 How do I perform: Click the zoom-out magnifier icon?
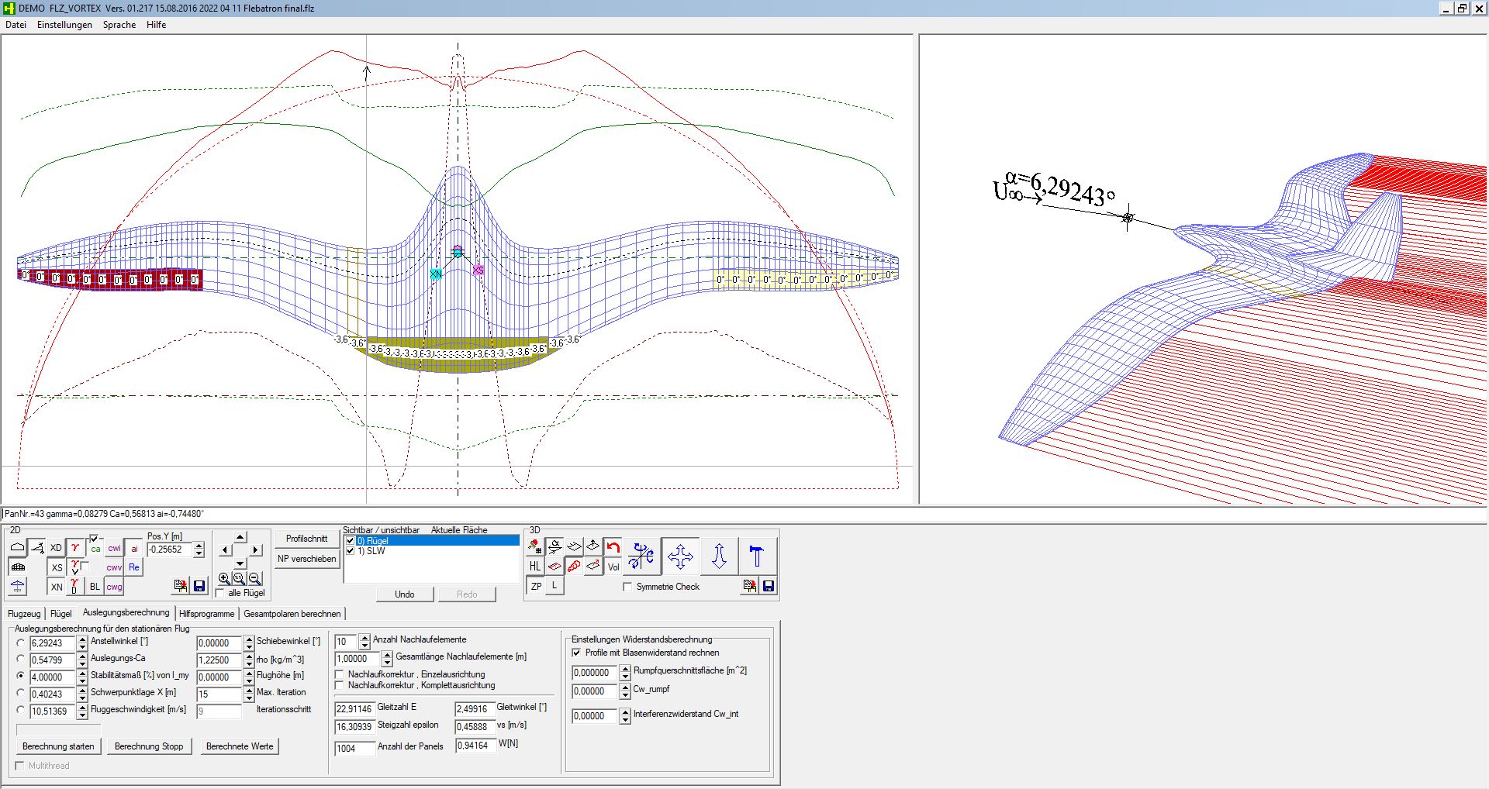point(254,578)
